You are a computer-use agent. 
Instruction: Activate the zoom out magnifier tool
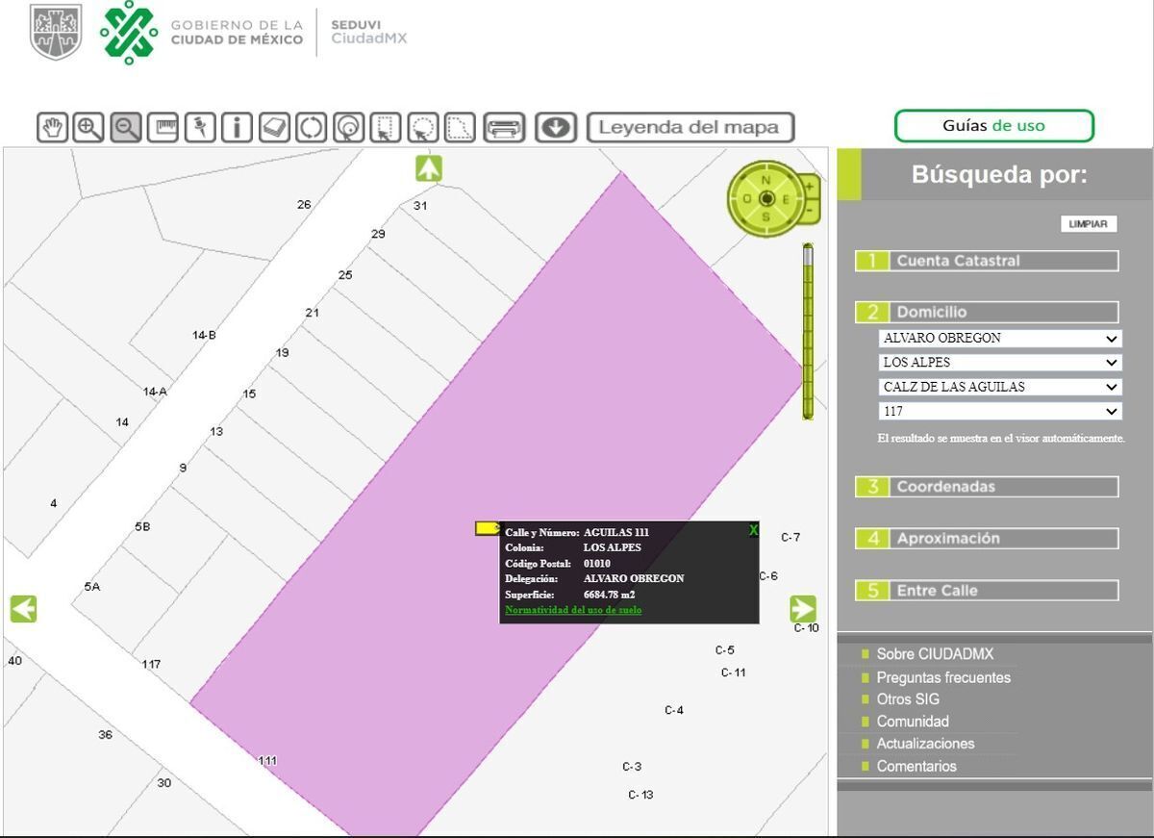[x=126, y=127]
